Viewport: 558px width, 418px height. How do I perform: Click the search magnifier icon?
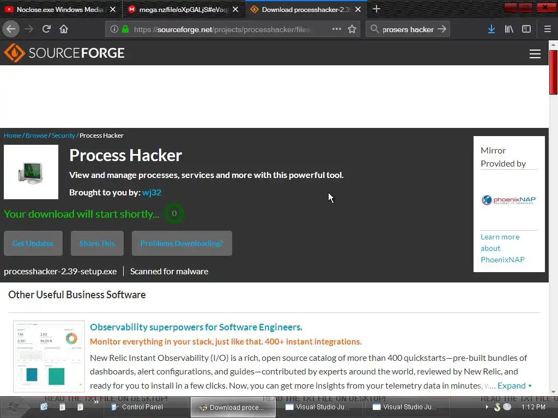coord(374,29)
